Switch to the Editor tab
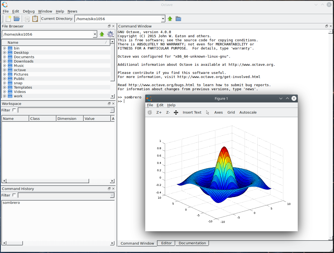The height and width of the screenshot is (253, 334). [x=166, y=243]
